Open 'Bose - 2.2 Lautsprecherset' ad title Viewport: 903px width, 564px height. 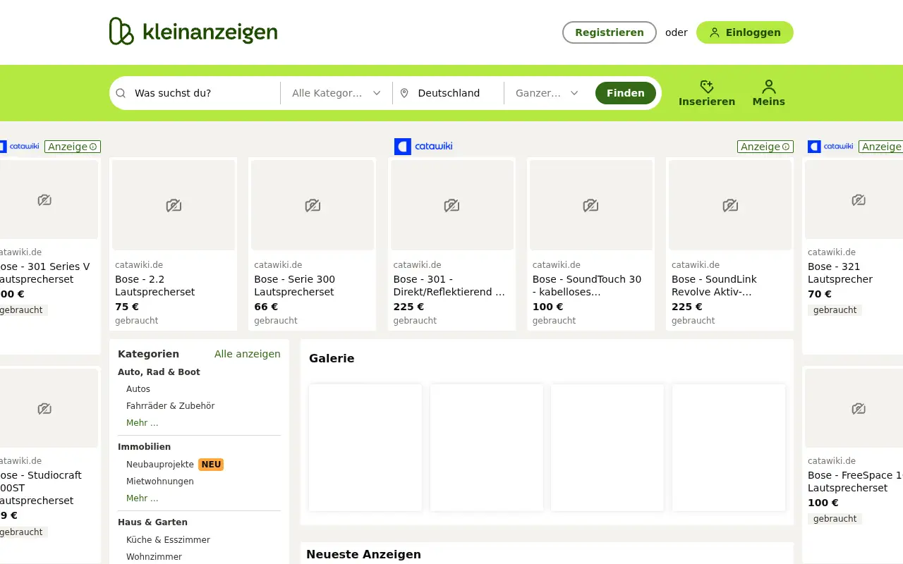point(155,286)
